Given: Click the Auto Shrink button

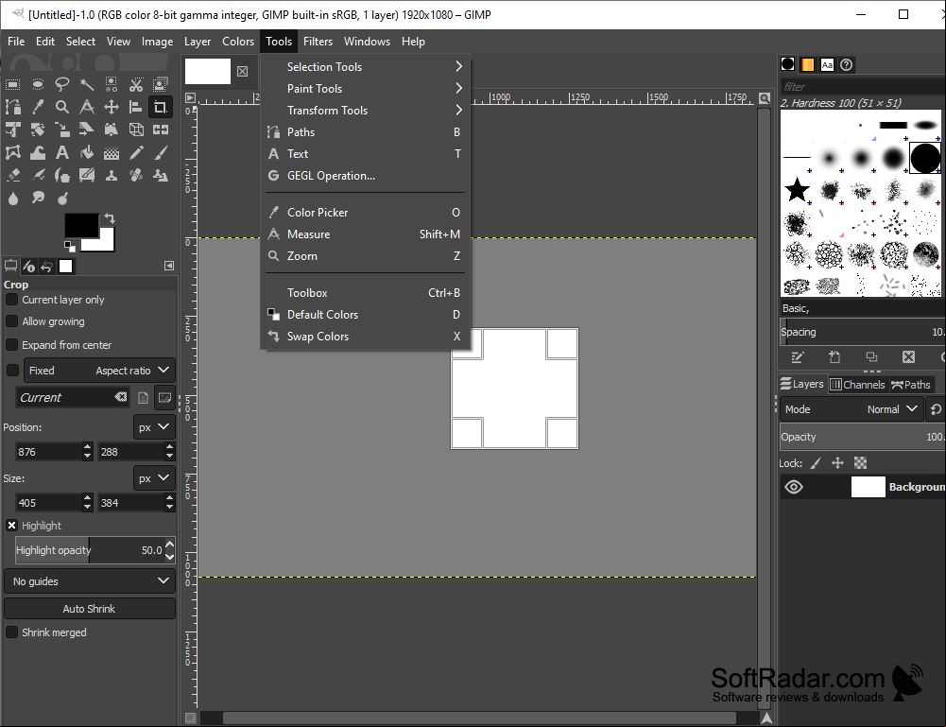Looking at the screenshot, I should (90, 608).
